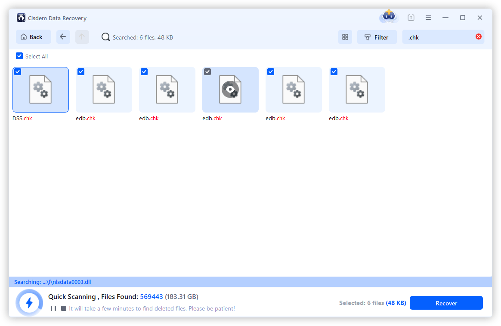Click the Cisdem Data Recovery app logo
The image size is (501, 326).
pos(21,18)
